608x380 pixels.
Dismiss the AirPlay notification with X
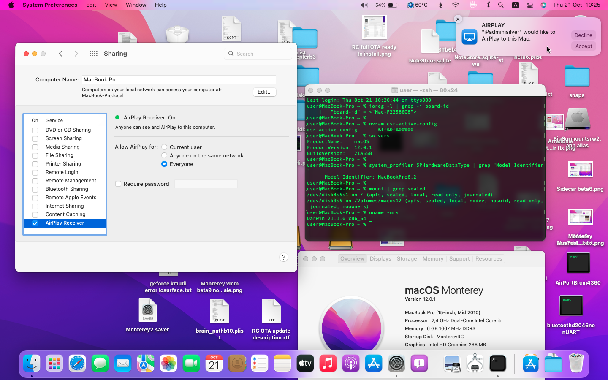click(458, 19)
